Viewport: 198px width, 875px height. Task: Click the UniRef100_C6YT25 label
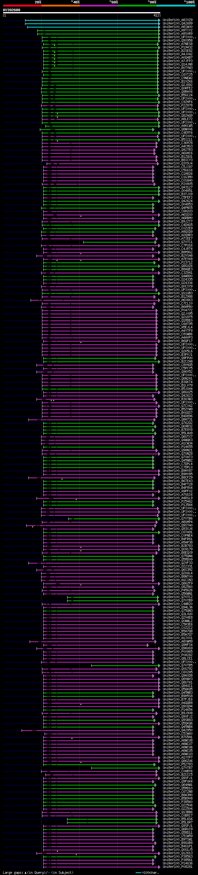[x=178, y=75]
